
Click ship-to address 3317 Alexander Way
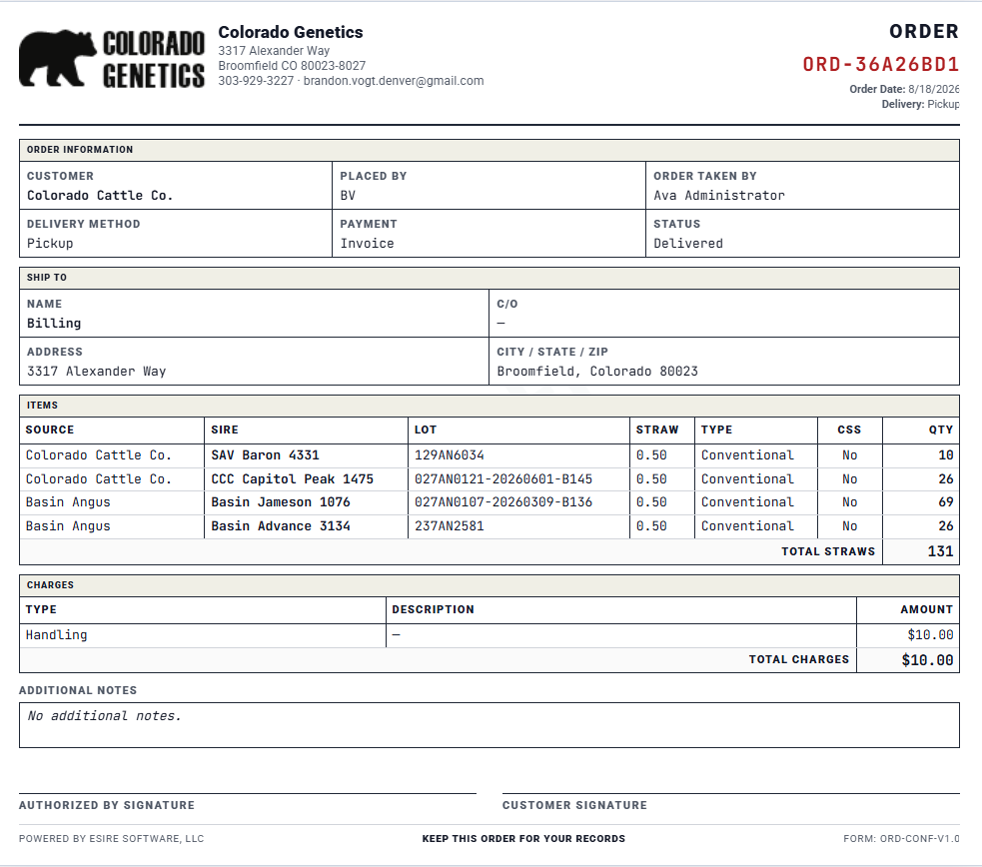97,372
